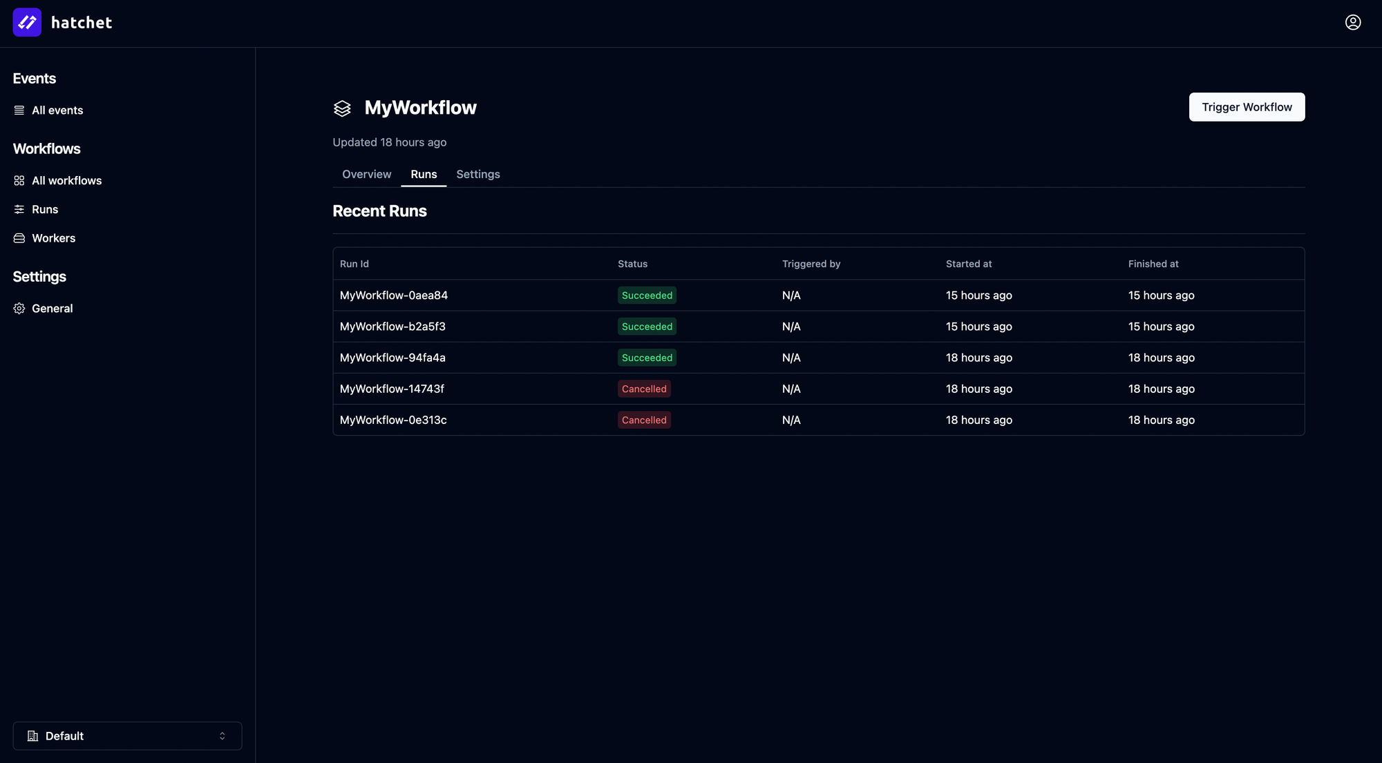The height and width of the screenshot is (763, 1382).
Task: Switch to the Overview tab
Action: pos(366,174)
